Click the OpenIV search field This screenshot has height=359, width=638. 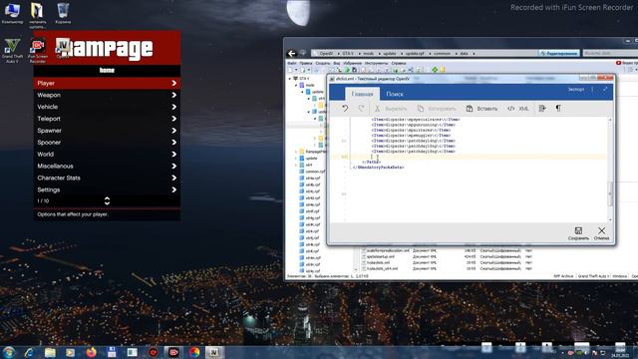click(x=609, y=53)
